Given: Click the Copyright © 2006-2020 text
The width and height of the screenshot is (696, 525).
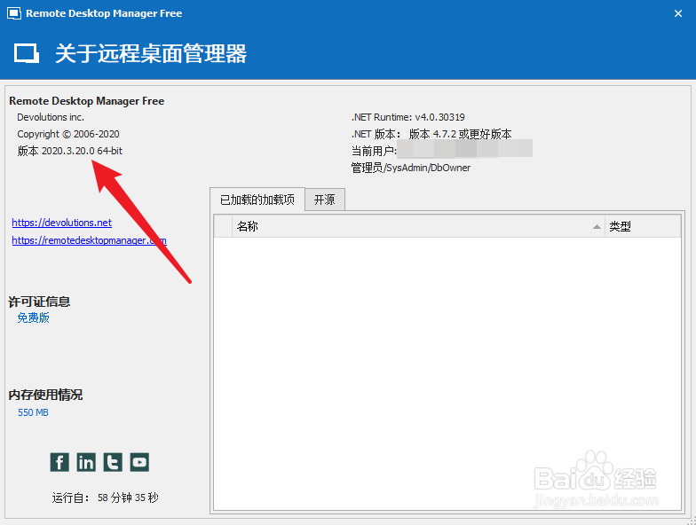Looking at the screenshot, I should [68, 134].
